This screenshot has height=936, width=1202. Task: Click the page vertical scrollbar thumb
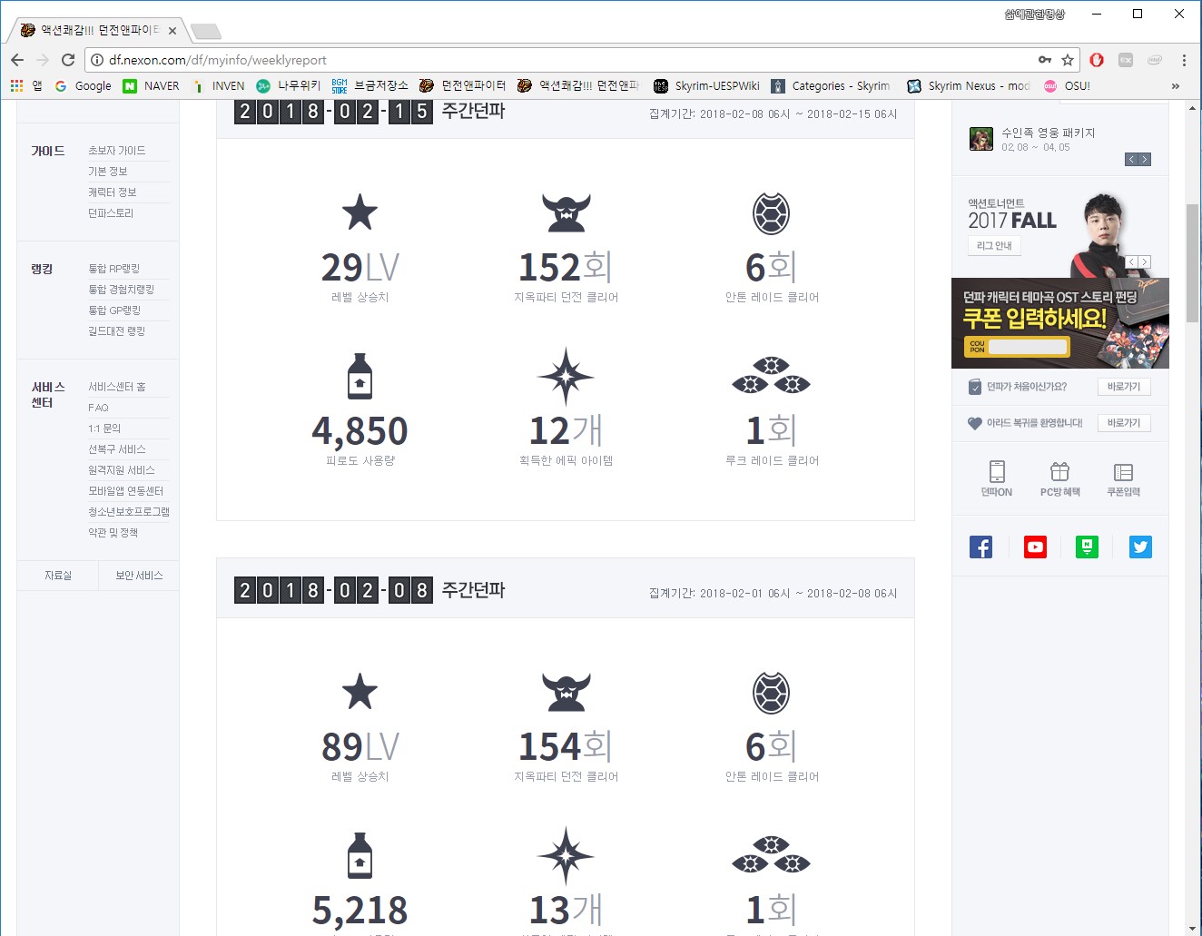[x=1192, y=263]
